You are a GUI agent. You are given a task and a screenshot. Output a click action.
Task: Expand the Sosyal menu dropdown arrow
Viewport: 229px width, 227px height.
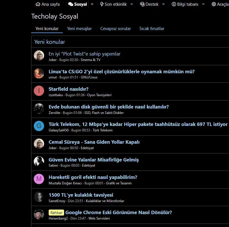92,4
